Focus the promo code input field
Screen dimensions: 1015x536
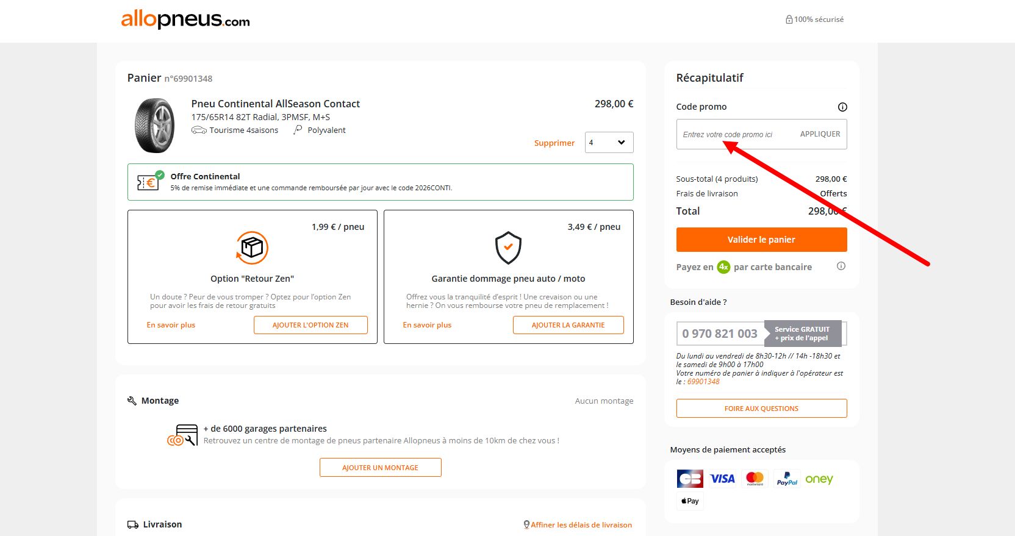click(x=734, y=134)
